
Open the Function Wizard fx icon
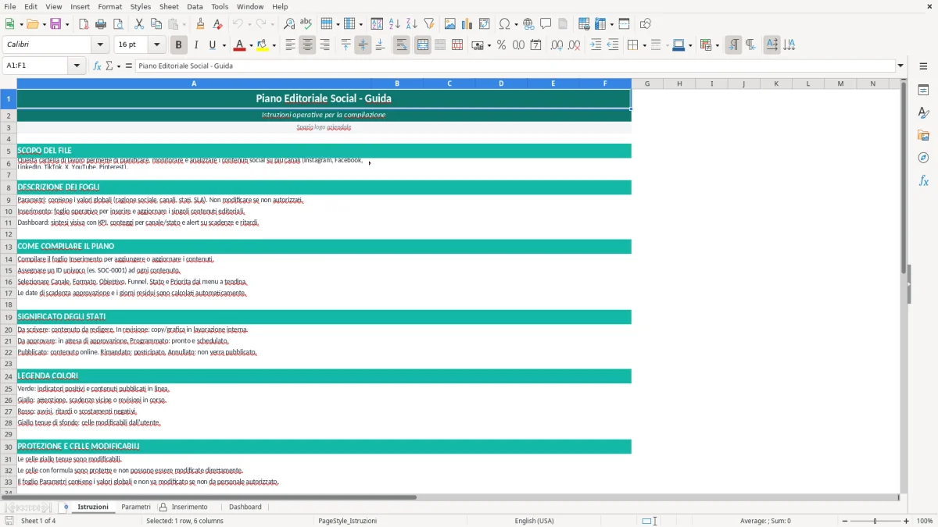[x=98, y=66]
